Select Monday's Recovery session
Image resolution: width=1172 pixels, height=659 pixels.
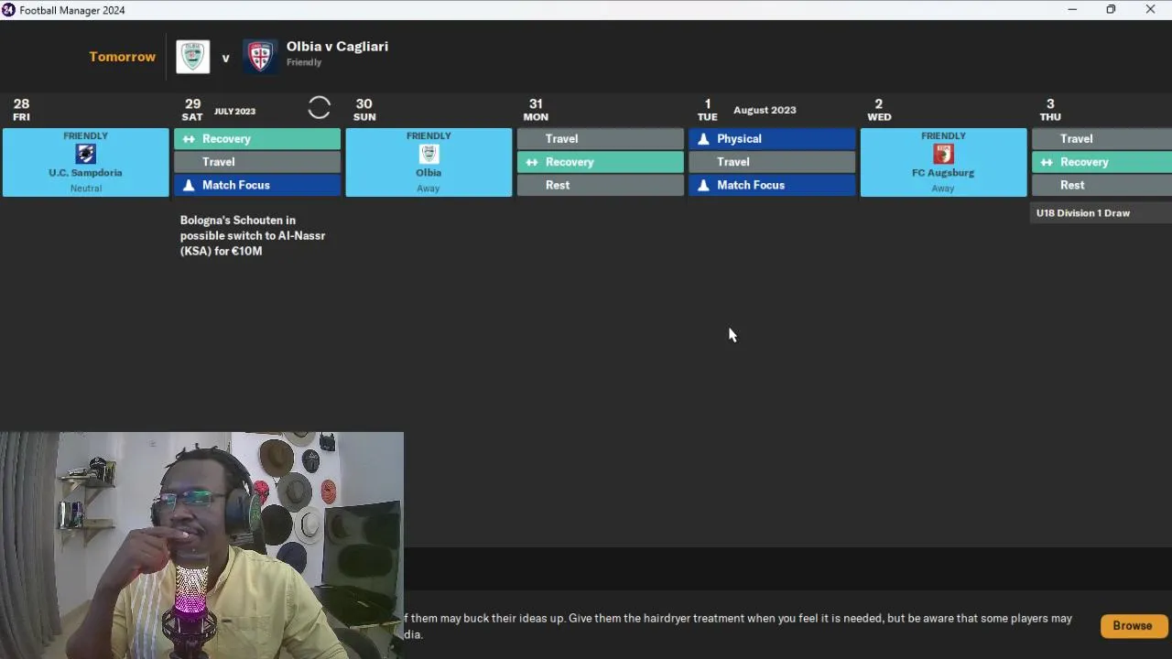[x=601, y=162]
